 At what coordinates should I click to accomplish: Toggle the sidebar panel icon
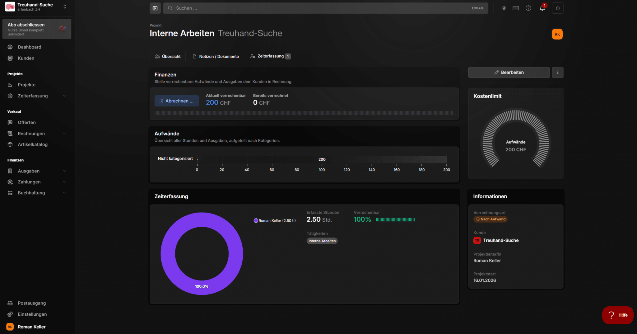tap(155, 8)
